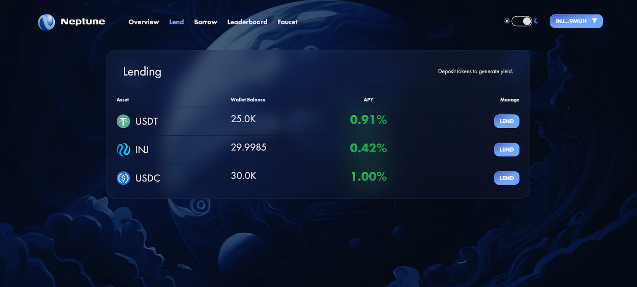This screenshot has width=637, height=287.
Task: Open the Faucet page
Action: (287, 22)
